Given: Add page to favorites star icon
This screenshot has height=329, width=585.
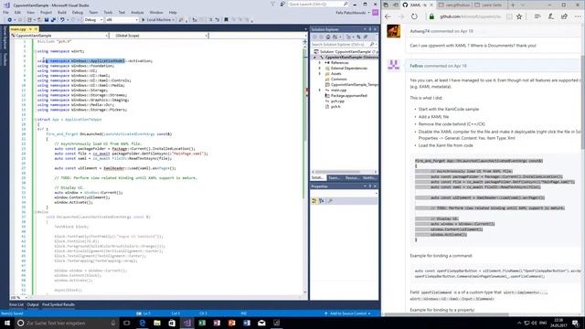Looking at the screenshot, I should coord(519,16).
